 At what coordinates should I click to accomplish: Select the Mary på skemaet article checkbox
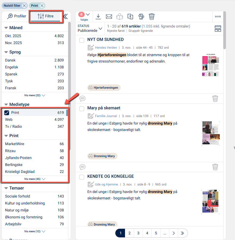[82, 109]
